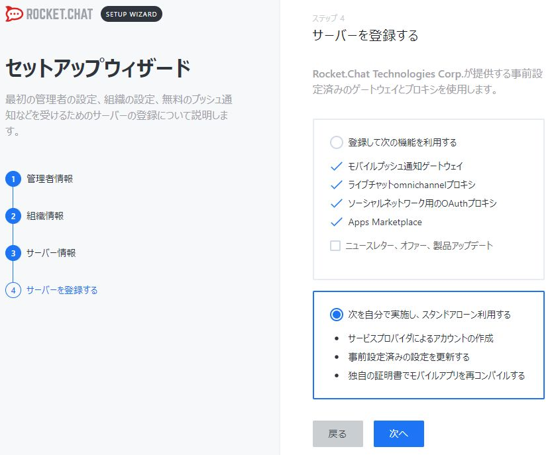Image resolution: width=554 pixels, height=455 pixels.
Task: Select the 登録して次の機能を利用する radio button
Action: click(x=337, y=142)
